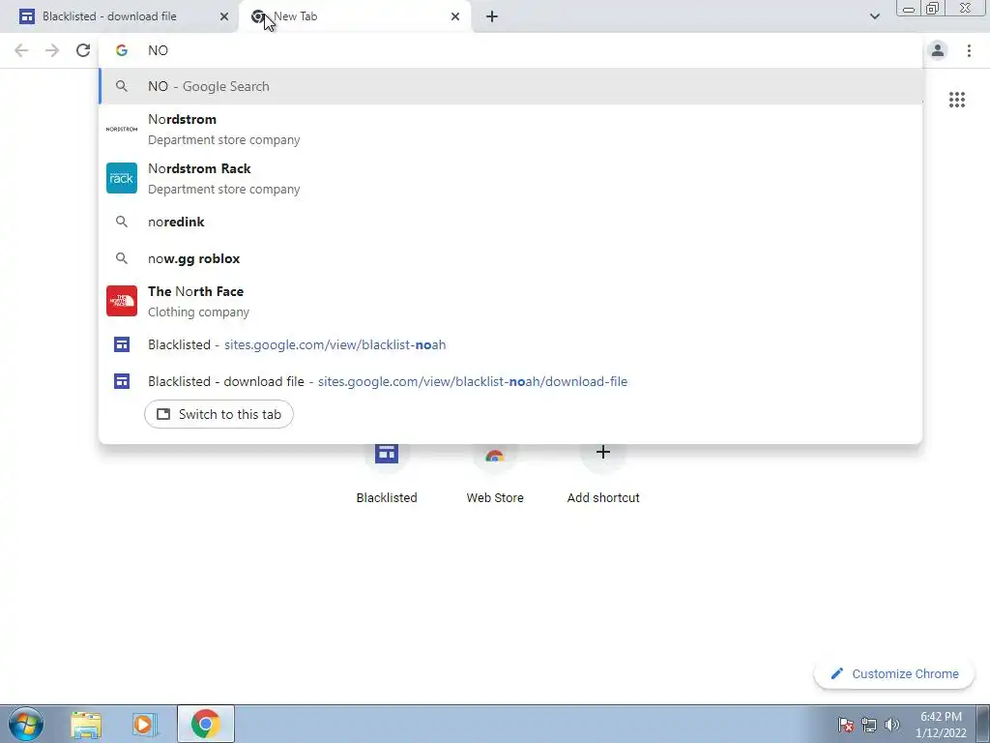
Task: Click the Chrome taskbar icon
Action: click(205, 724)
